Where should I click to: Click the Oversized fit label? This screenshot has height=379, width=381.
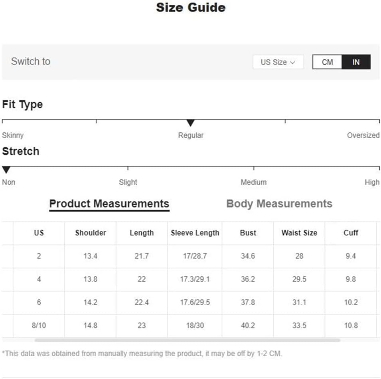tap(363, 135)
